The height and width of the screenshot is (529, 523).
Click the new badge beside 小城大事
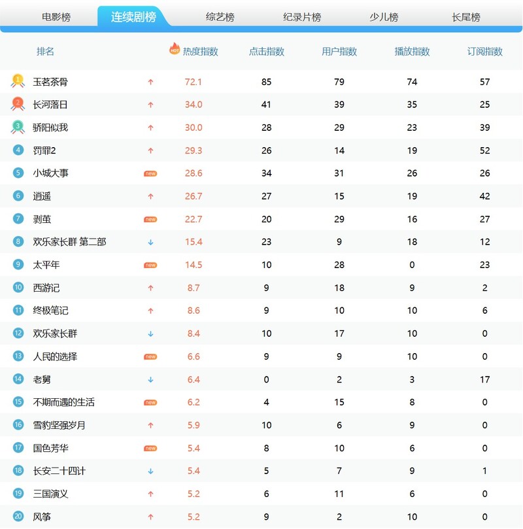coord(150,173)
